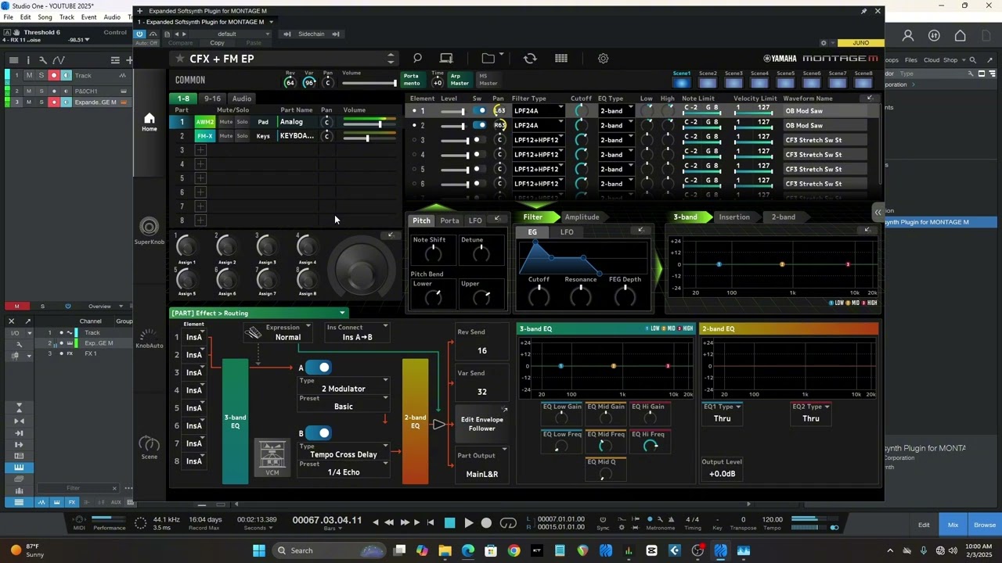Open the Windows Start menu
This screenshot has width=1002, height=563.
pos(259,550)
